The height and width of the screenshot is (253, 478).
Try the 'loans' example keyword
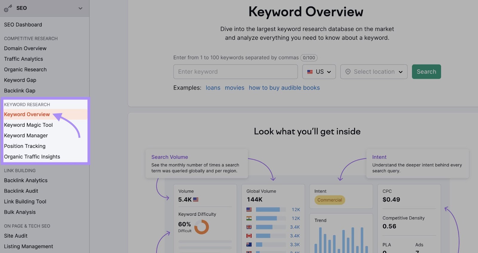tap(213, 88)
